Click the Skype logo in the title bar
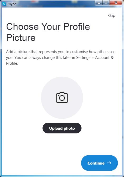The height and width of the screenshot is (177, 124). [4, 4]
